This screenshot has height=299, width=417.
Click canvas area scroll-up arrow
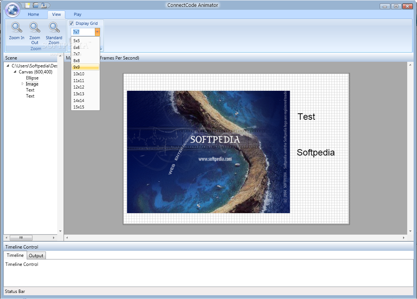(410, 65)
